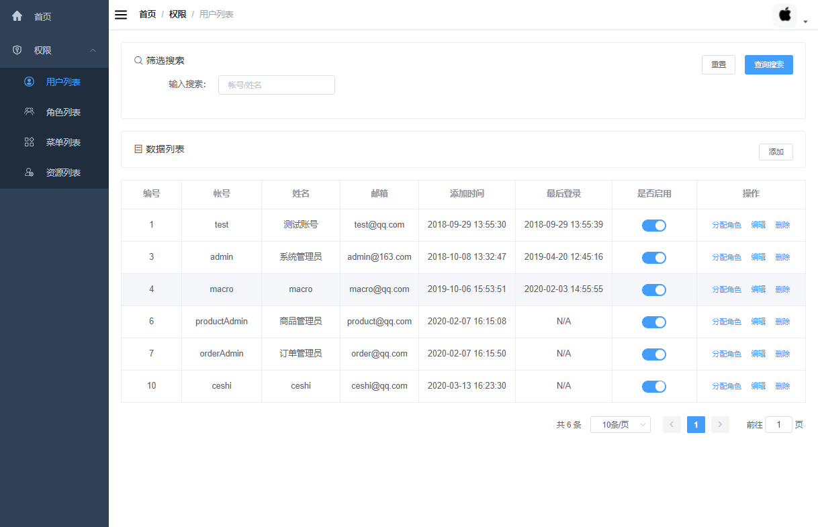Click the magnifier icon beside 筛选搜索
Image resolution: width=818 pixels, height=527 pixels.
139,60
